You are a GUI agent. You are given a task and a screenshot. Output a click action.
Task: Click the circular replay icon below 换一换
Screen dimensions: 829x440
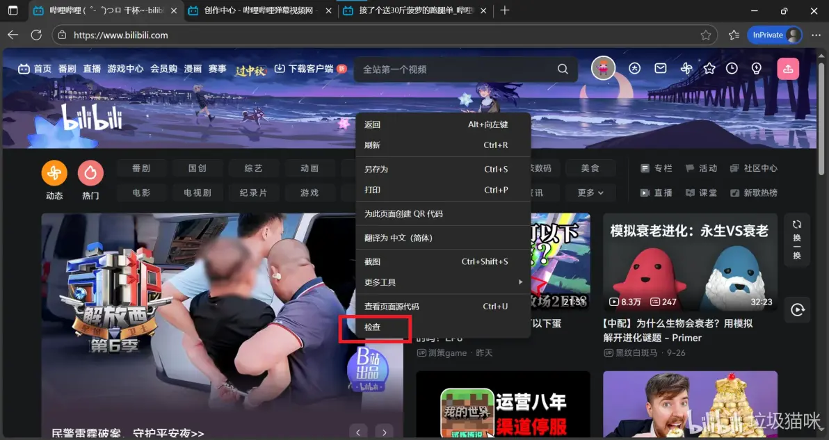(x=797, y=309)
